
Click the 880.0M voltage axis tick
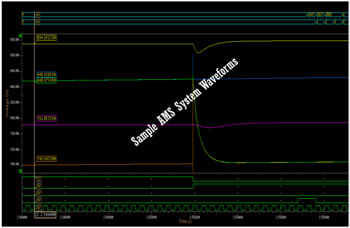15,55
